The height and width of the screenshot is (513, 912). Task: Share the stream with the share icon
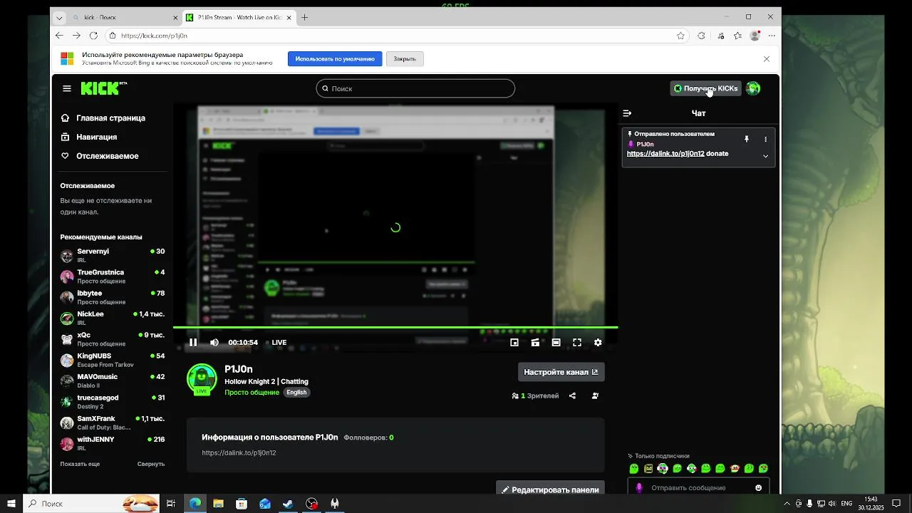click(572, 396)
